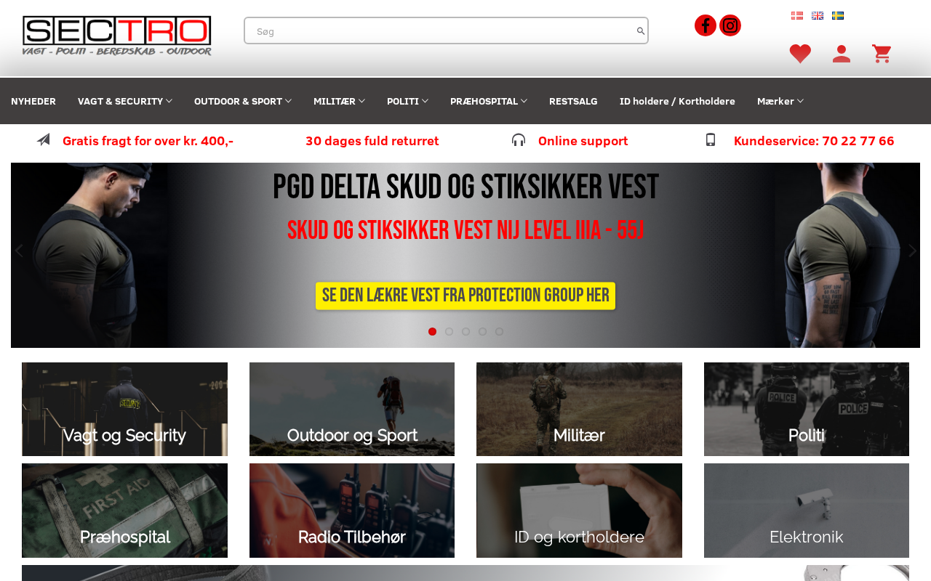Viewport: 931px width, 581px height.
Task: Advance the banner with the next arrow
Action: click(x=912, y=251)
